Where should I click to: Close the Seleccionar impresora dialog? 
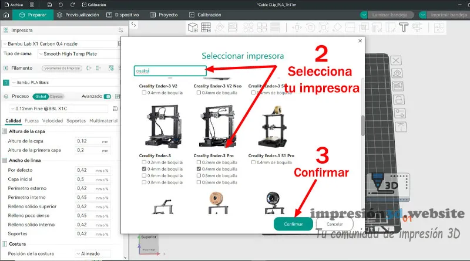click(x=360, y=40)
